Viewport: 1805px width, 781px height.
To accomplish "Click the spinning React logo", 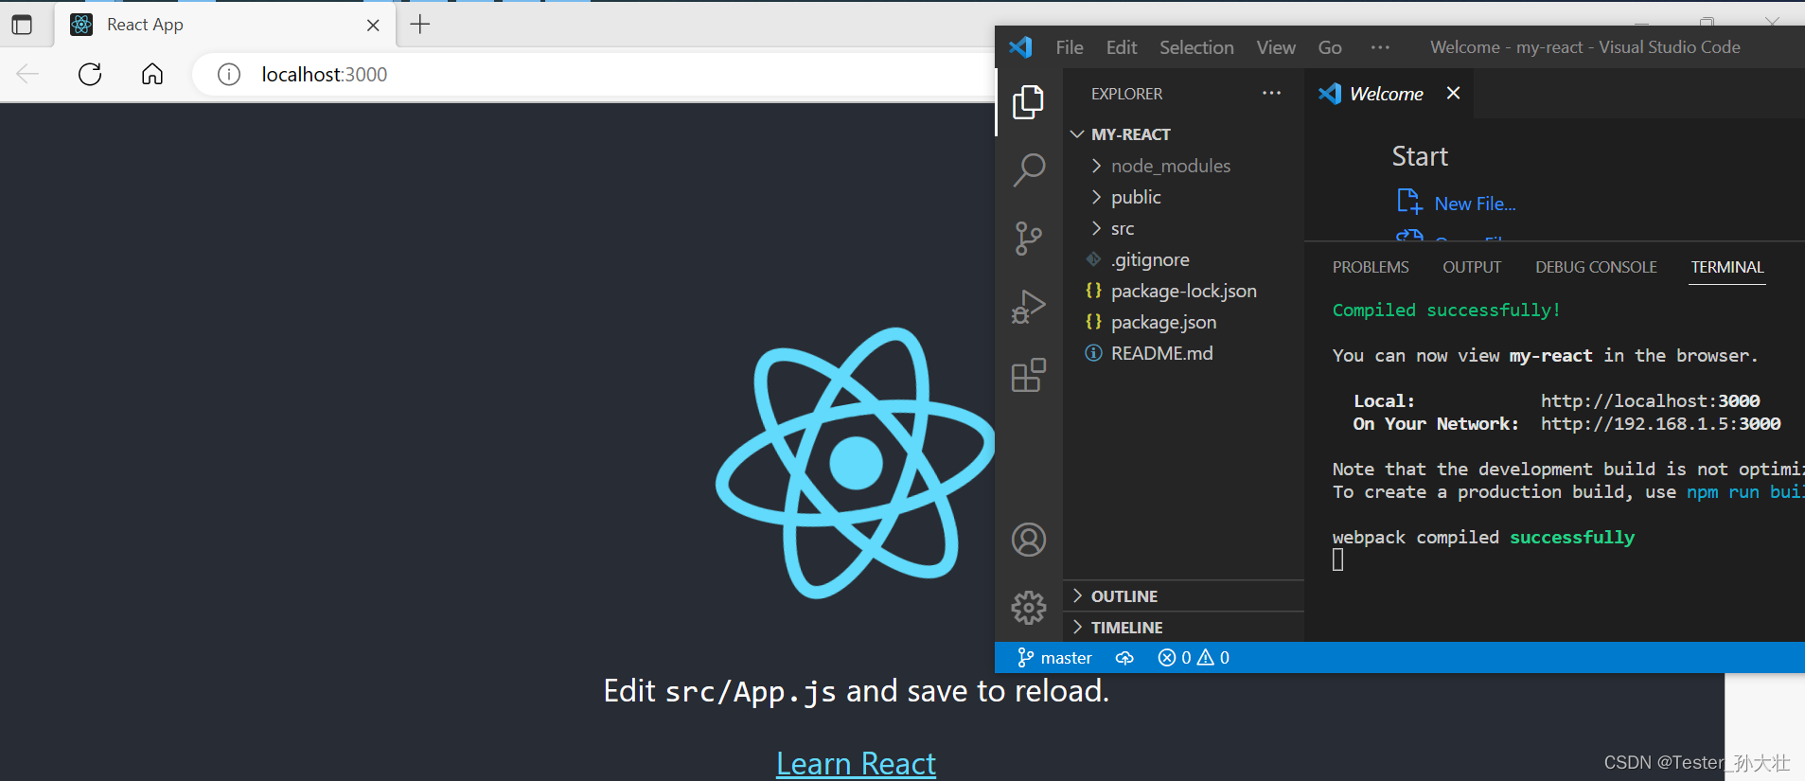I will (x=857, y=463).
